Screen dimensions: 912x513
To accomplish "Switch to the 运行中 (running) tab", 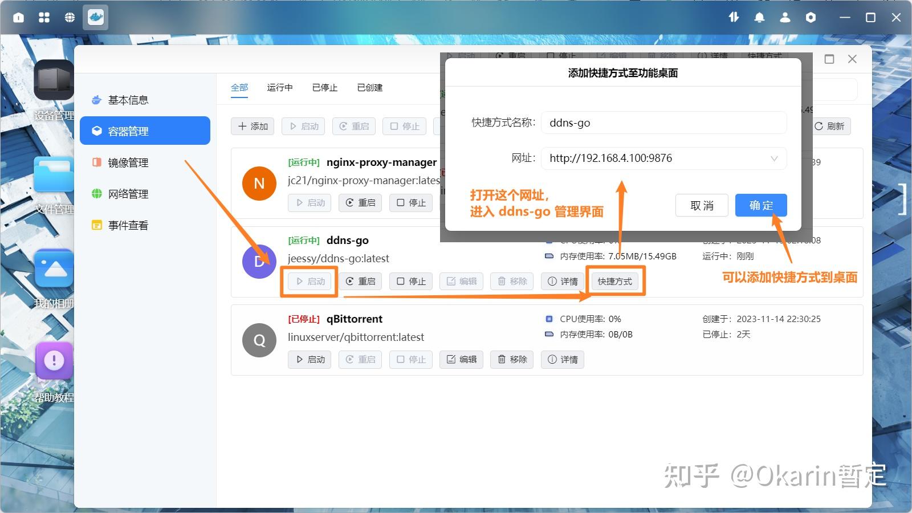I will pos(279,87).
